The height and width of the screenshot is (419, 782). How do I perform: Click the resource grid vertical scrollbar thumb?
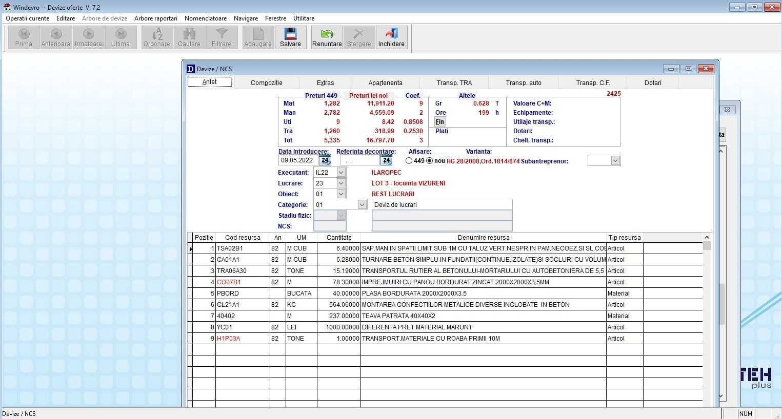pyautogui.click(x=707, y=246)
